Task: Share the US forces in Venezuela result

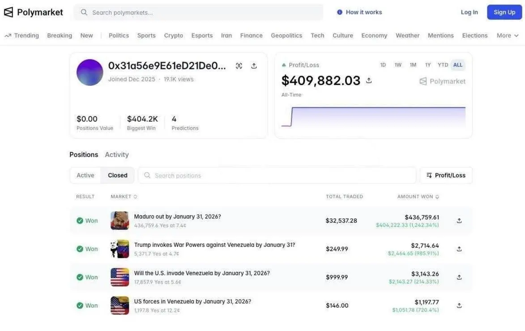Action: (459, 306)
